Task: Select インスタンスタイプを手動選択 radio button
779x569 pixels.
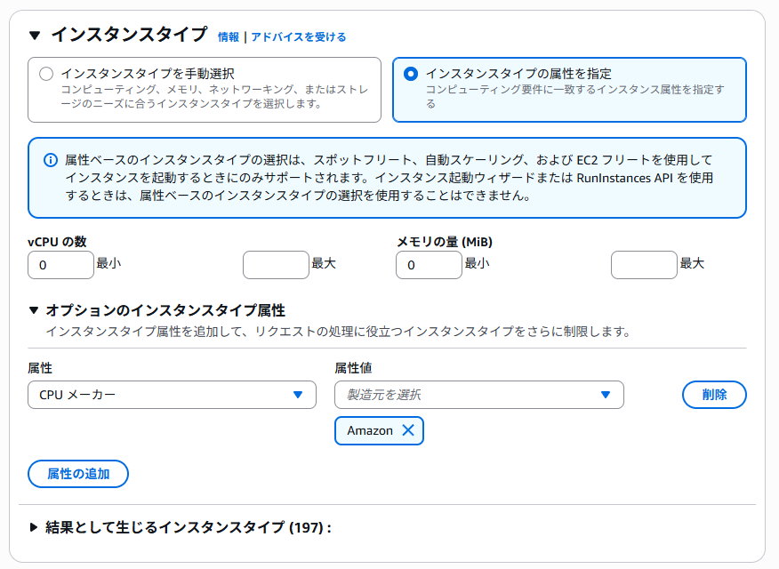Action: point(46,74)
